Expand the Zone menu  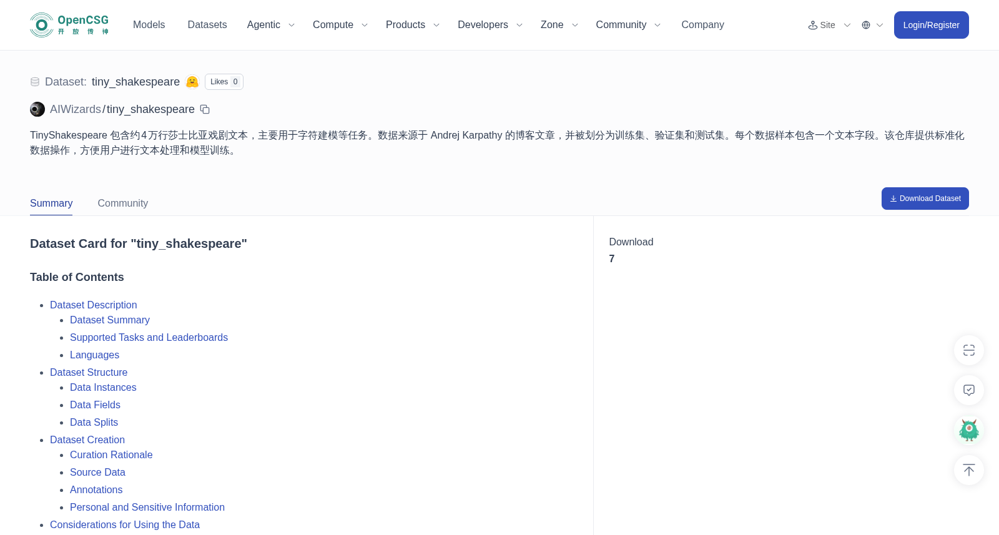point(559,25)
